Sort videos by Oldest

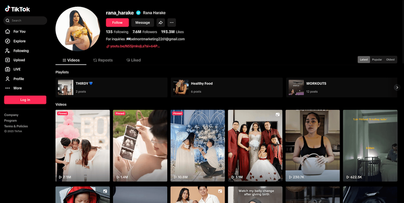point(390,60)
